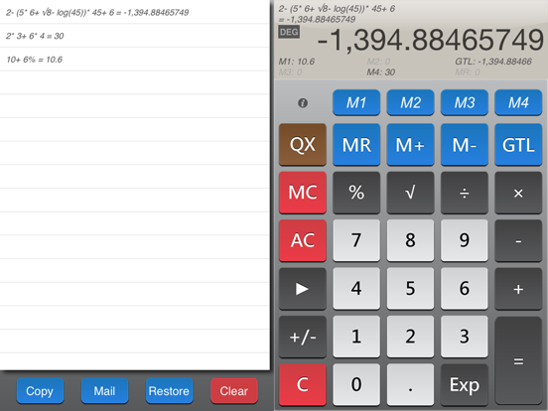548x411 pixels.
Task: Tap number key 9
Action: click(x=465, y=240)
